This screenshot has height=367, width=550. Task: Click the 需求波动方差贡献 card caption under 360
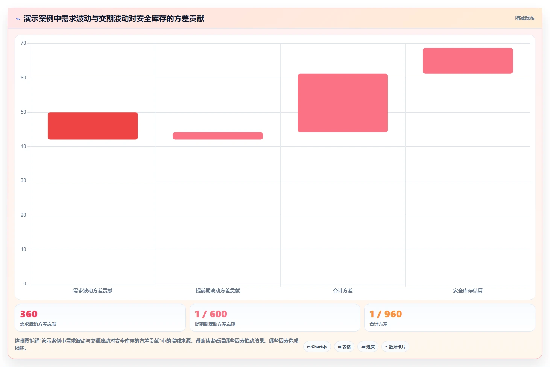pos(38,324)
